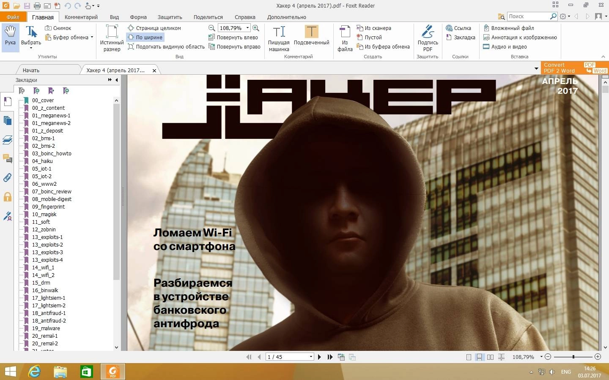Open page number dropdown in status bar
The image size is (609, 380).
coord(311,357)
